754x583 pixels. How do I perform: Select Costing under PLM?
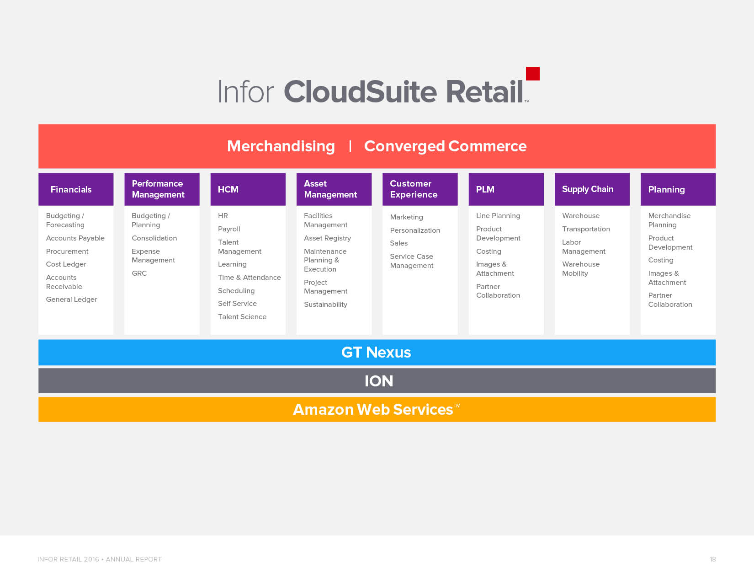(489, 251)
